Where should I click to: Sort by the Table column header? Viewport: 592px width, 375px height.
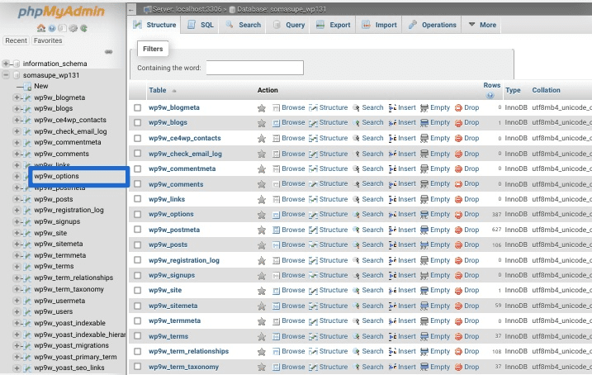(x=158, y=90)
